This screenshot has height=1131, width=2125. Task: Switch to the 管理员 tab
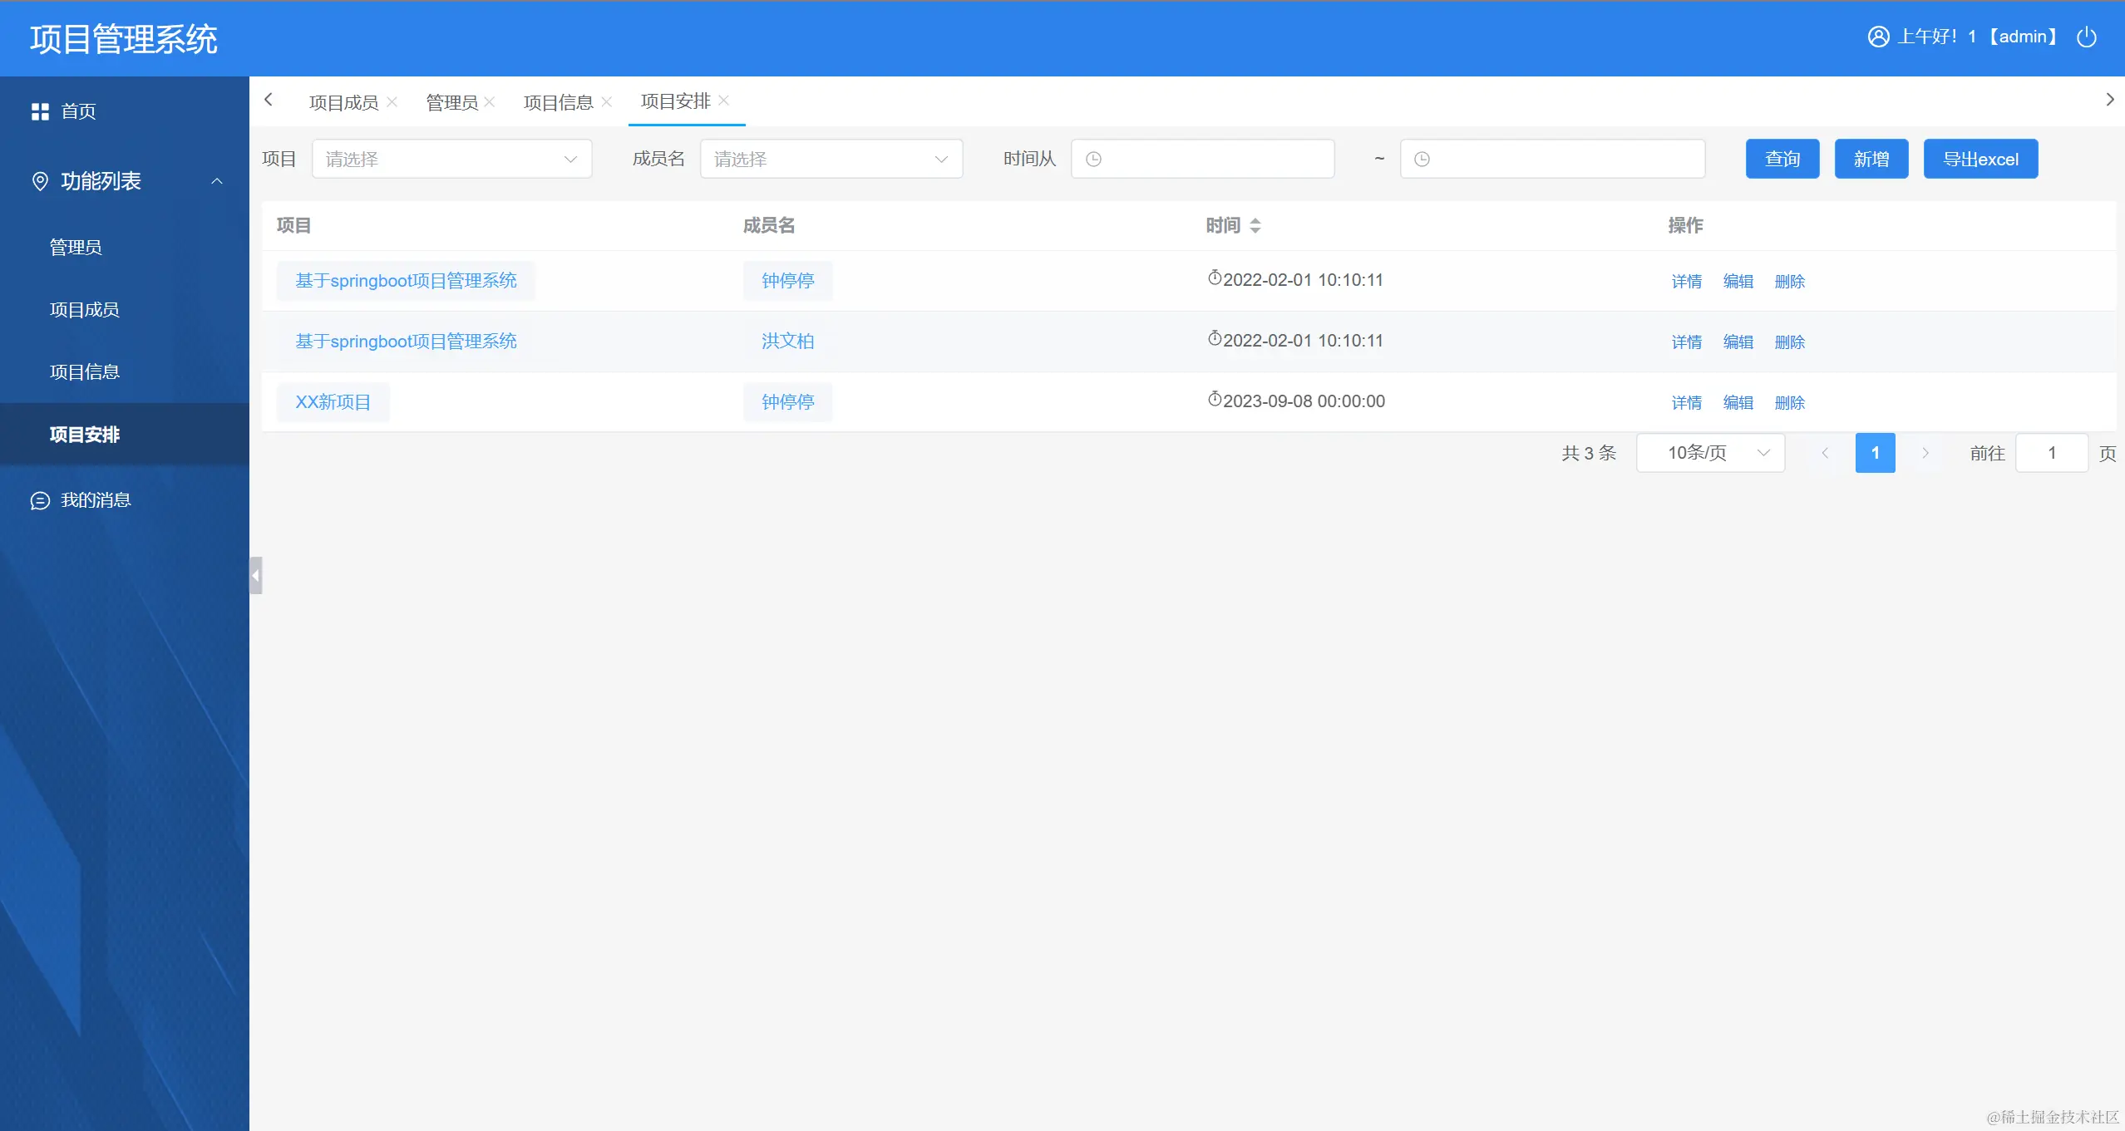(x=451, y=102)
